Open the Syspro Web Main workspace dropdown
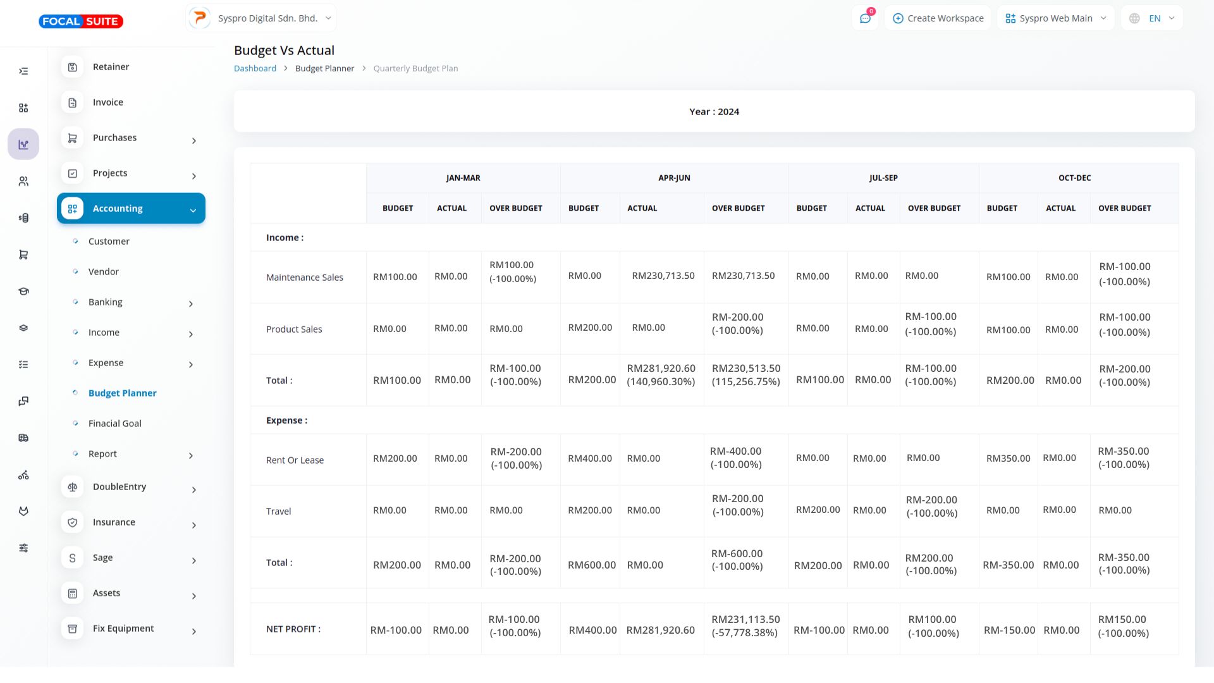 [1055, 18]
